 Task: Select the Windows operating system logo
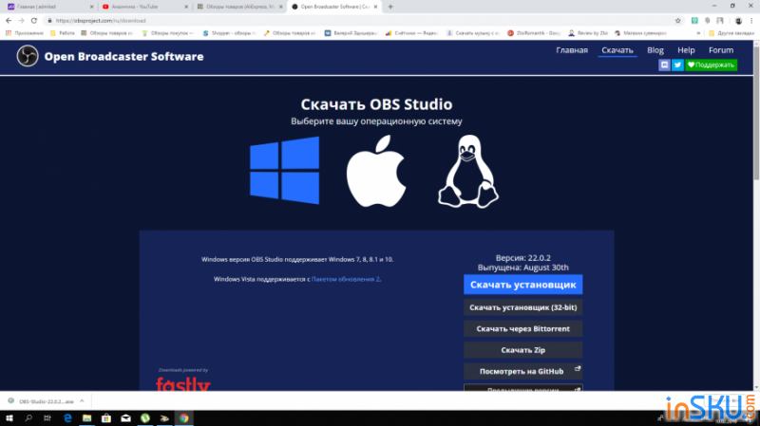[284, 171]
